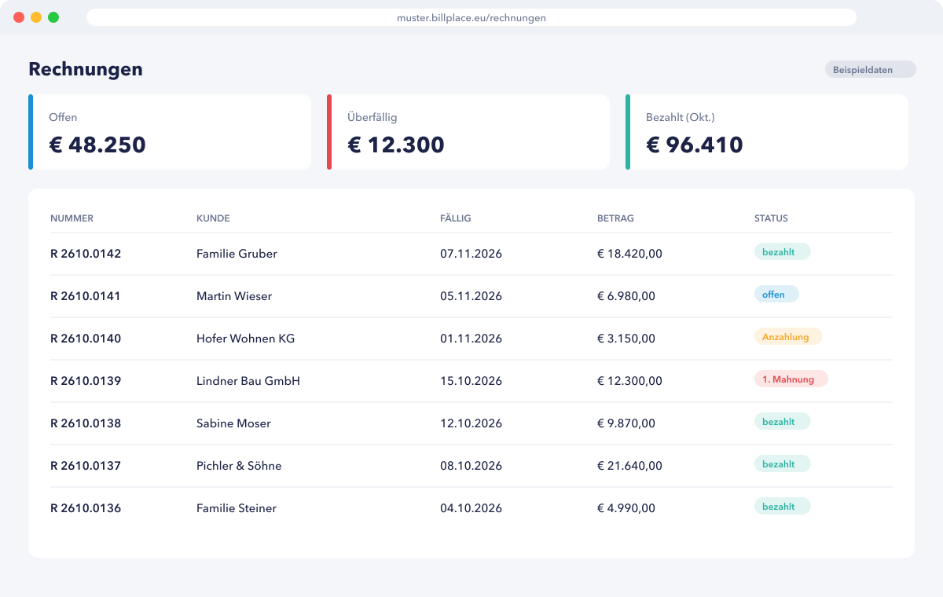Viewport: 943px width, 597px height.
Task: Click the amount € 12.300,00
Action: (629, 381)
